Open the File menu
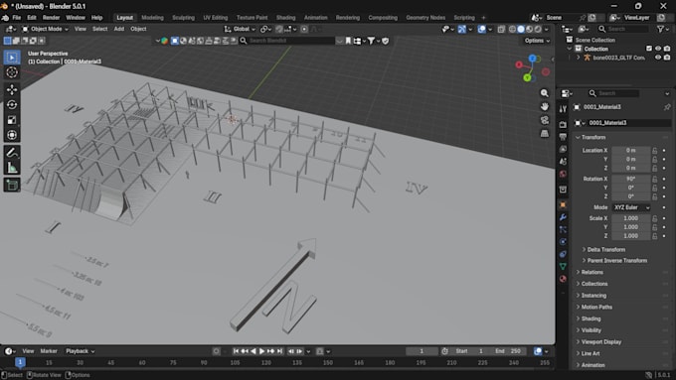This screenshot has width=676, height=380. tap(16, 18)
